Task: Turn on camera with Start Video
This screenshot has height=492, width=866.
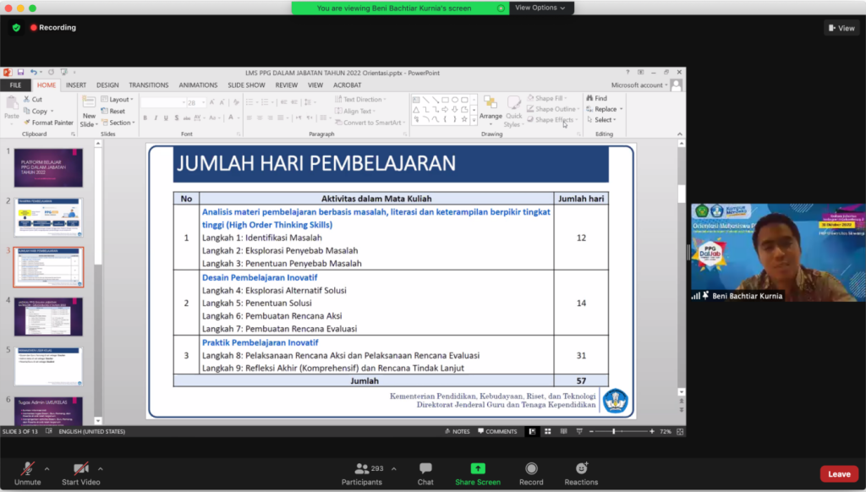Action: click(x=81, y=468)
